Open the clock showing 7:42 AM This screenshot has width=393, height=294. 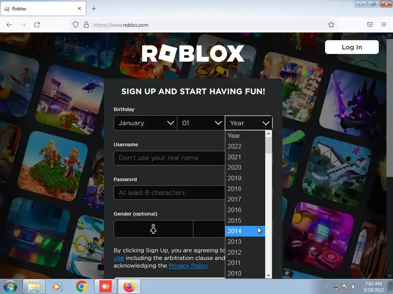[x=373, y=287]
